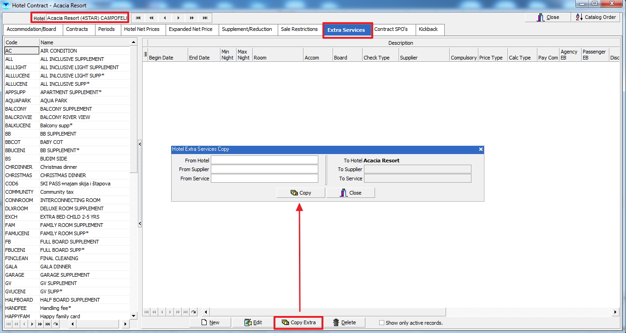
Task: Collapse left panel using upper splitter arrow
Action: (140, 144)
